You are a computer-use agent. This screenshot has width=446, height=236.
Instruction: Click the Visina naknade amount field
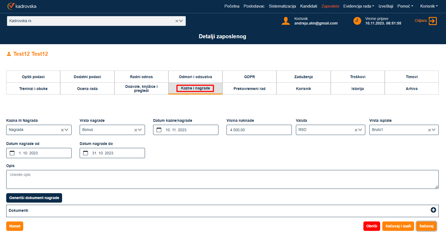coord(259,130)
